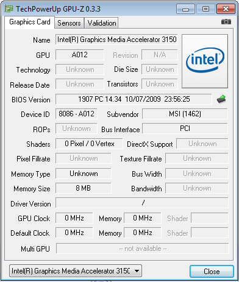Click the Shader field in Default Clock row
Viewport: 239px width, 282px height.
pos(210,233)
